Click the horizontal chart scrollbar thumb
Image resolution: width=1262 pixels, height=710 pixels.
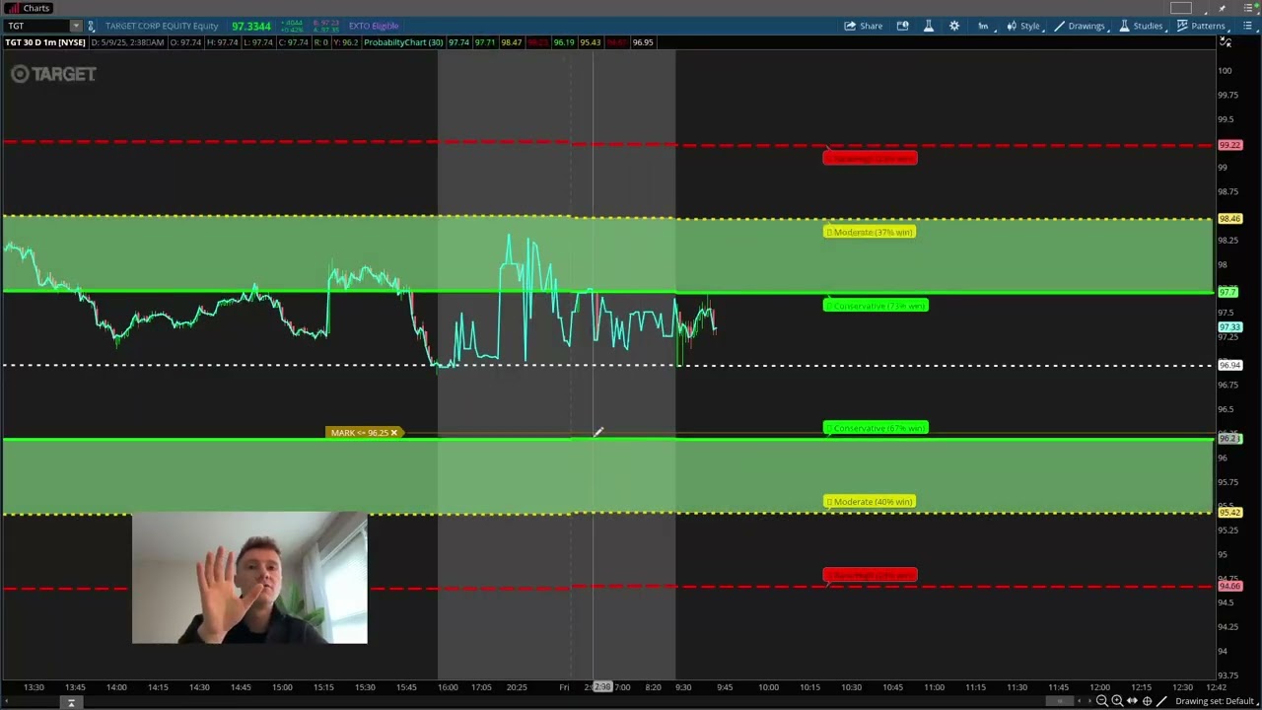(1060, 701)
